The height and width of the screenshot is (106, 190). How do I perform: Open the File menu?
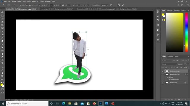click(x=5, y=1)
